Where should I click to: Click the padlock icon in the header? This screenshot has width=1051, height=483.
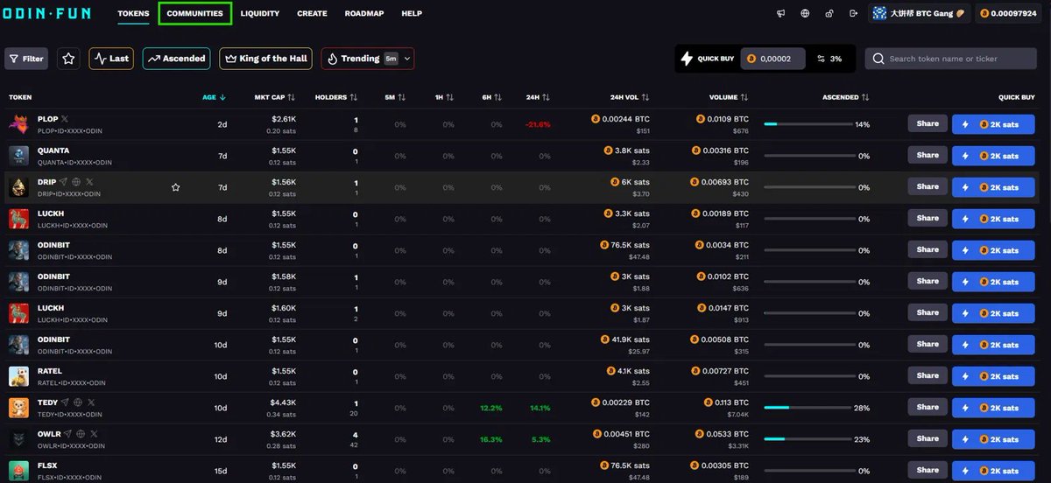point(829,14)
